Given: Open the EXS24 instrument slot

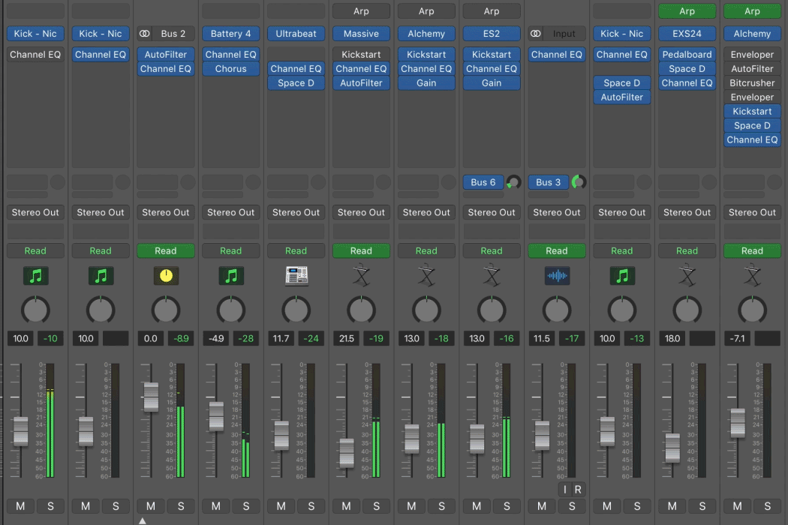Looking at the screenshot, I should coord(687,34).
